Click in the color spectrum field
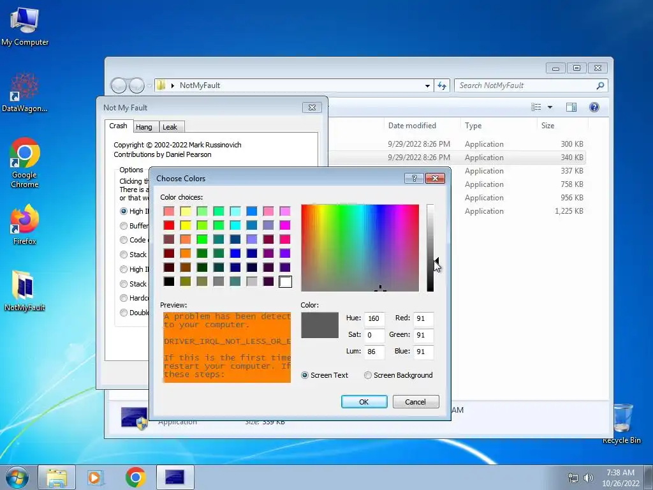Image resolution: width=653 pixels, height=490 pixels. [x=360, y=248]
